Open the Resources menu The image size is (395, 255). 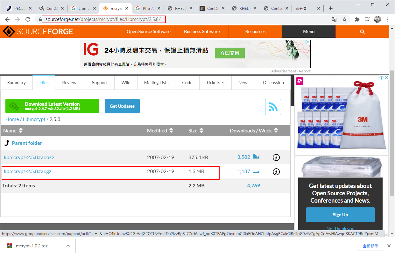pyautogui.click(x=255, y=31)
